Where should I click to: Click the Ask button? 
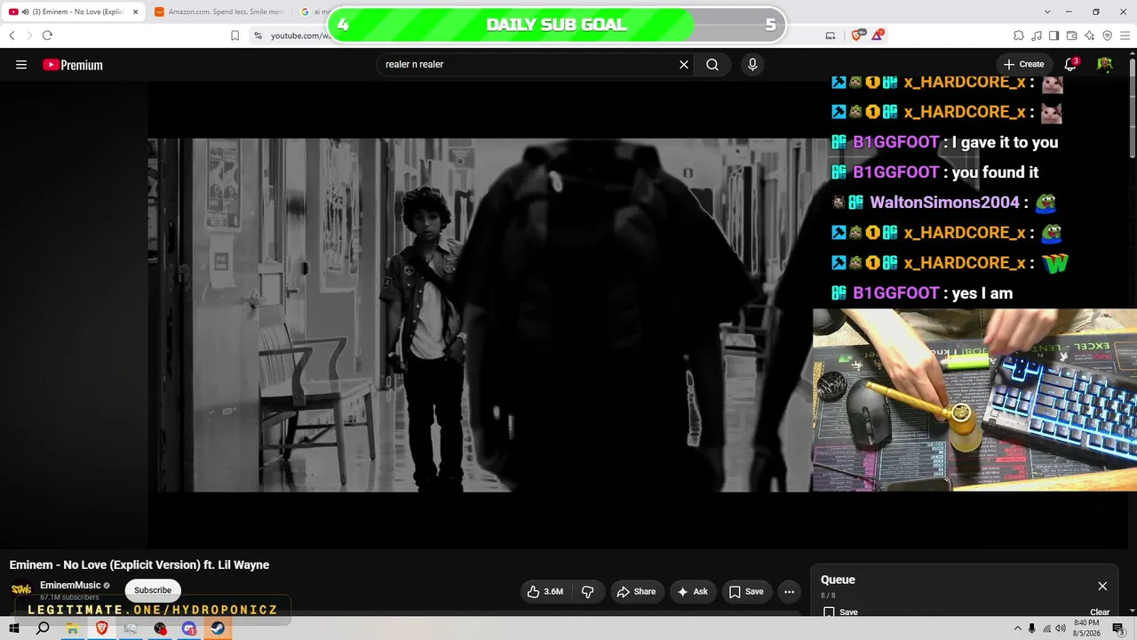coord(693,592)
